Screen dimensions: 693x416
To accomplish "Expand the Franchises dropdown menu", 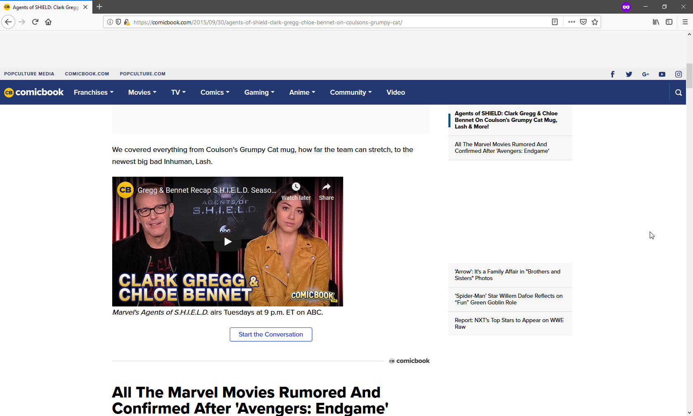I will point(94,92).
